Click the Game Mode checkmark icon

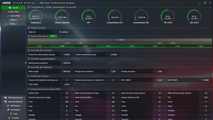(8, 16)
